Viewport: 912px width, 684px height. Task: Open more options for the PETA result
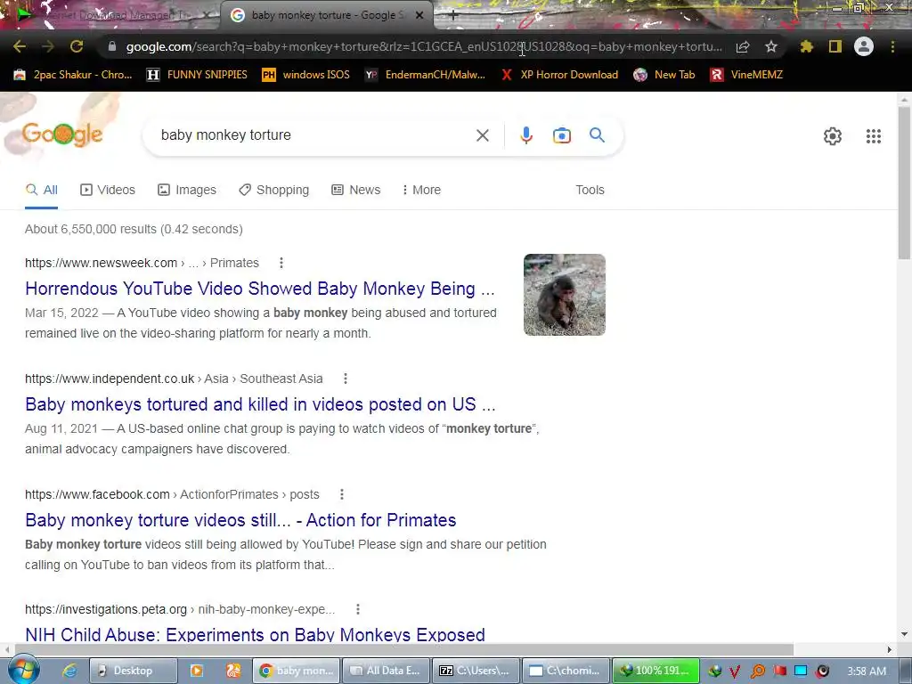[358, 609]
